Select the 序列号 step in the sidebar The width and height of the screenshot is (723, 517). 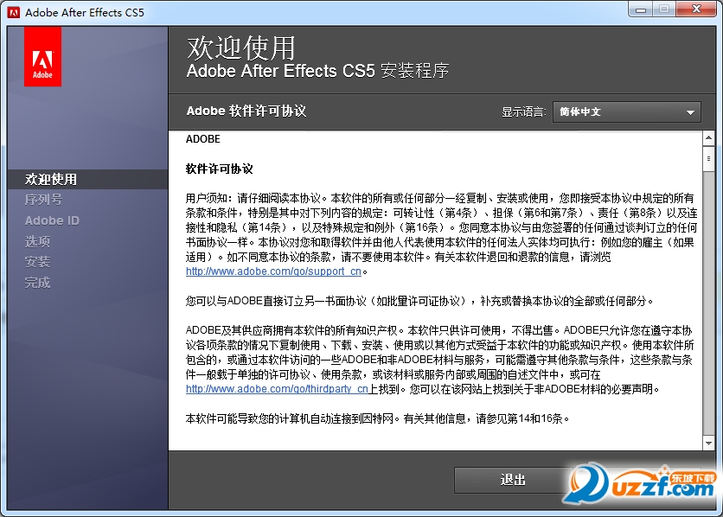point(43,200)
